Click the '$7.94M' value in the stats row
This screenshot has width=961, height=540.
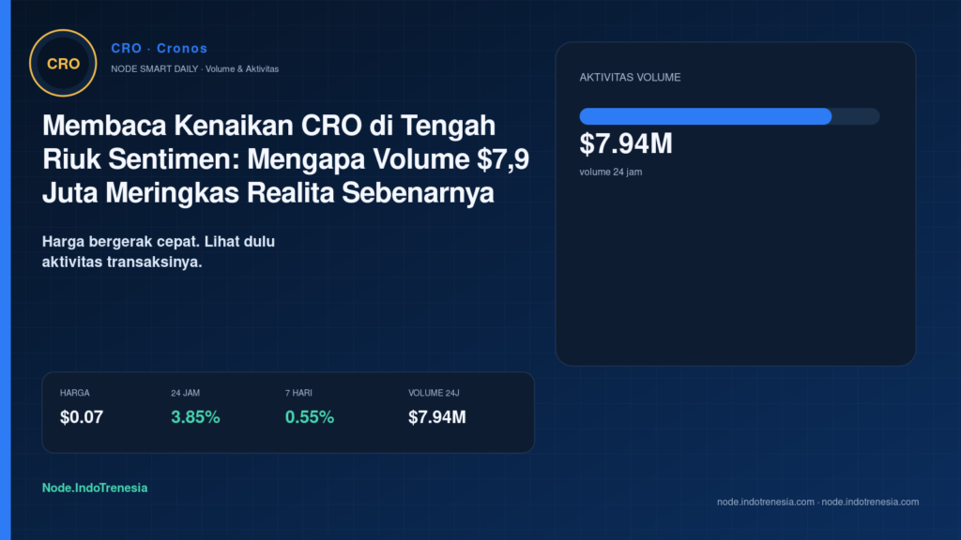pos(437,417)
